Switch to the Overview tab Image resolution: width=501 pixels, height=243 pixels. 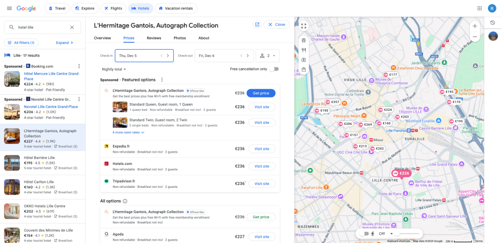[102, 38]
